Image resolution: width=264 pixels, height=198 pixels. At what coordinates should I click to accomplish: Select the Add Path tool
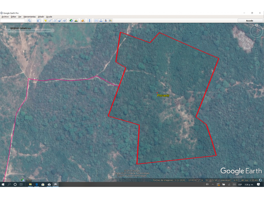[x=55, y=21]
